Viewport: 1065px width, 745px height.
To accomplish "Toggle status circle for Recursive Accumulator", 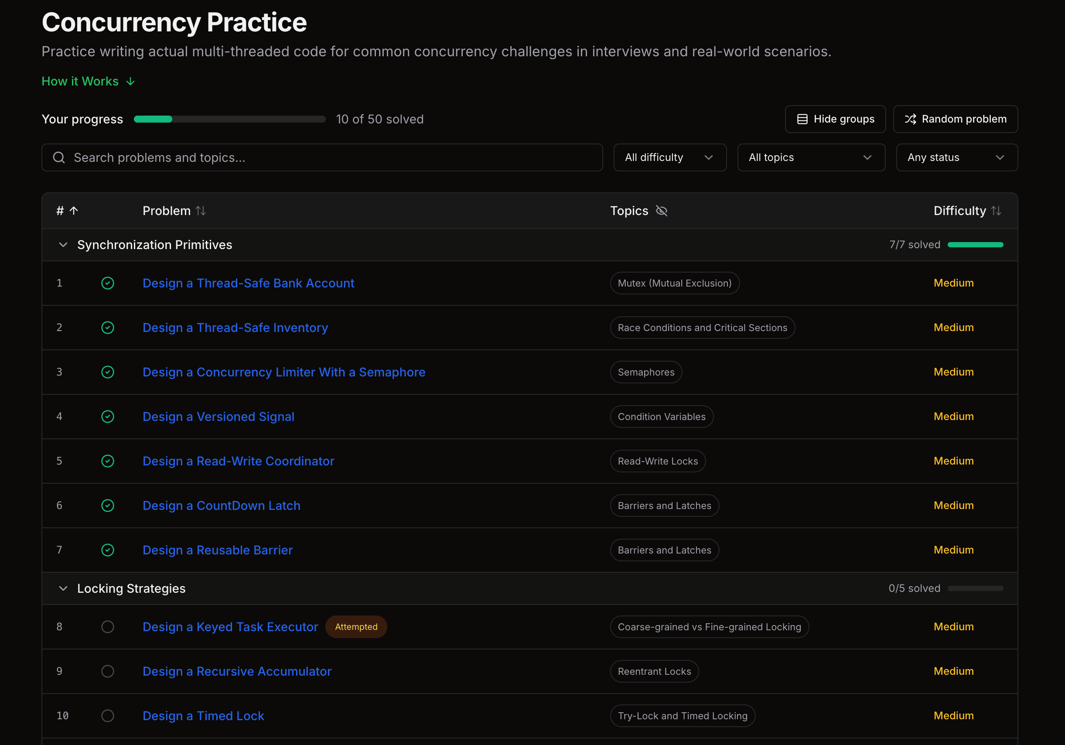I will 108,671.
